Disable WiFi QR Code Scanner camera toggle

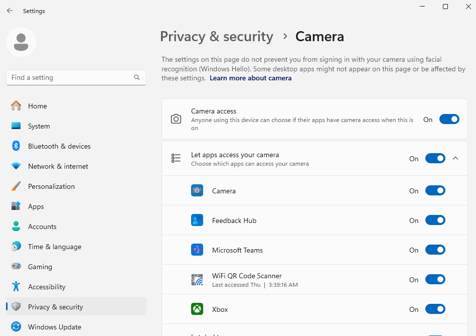[435, 279]
